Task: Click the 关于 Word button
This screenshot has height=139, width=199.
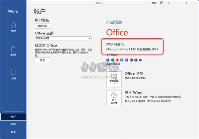Action: coord(114,98)
